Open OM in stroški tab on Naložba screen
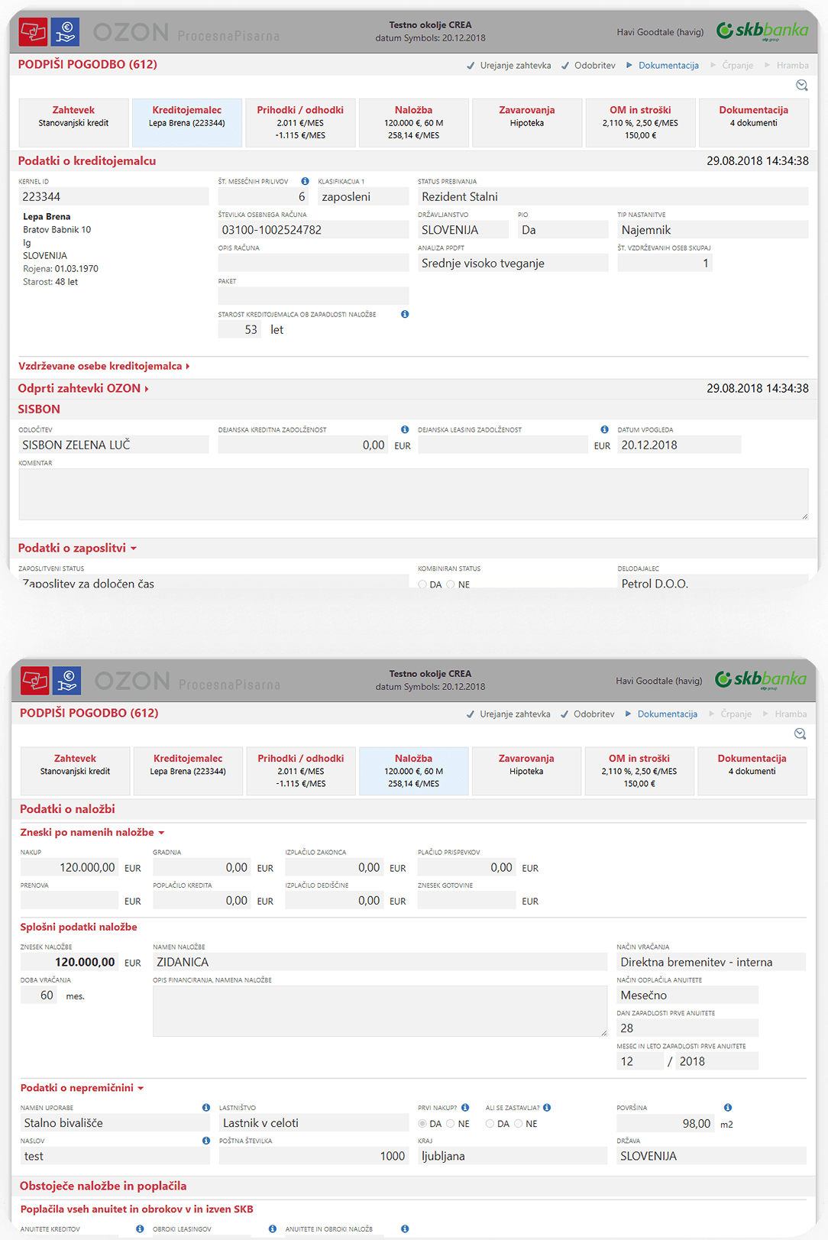828x1240 pixels. (639, 771)
